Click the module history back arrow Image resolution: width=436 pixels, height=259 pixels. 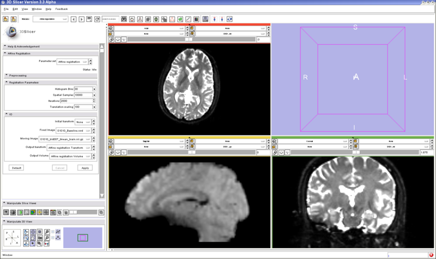75,19
